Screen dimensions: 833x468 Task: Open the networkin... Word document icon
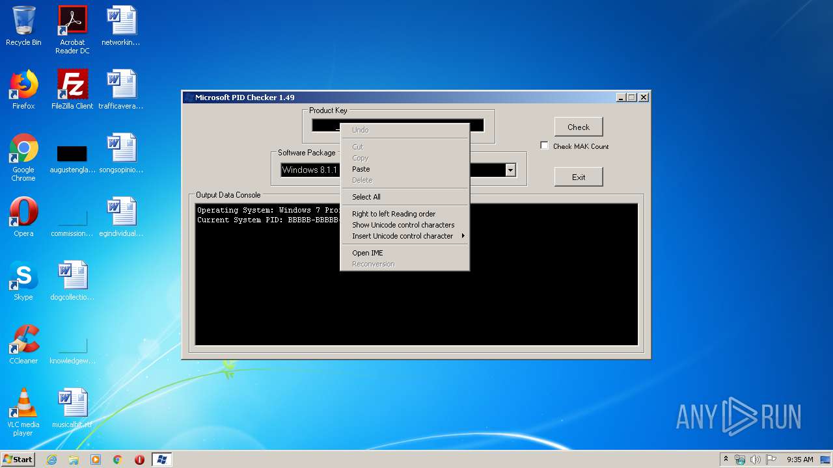121,26
